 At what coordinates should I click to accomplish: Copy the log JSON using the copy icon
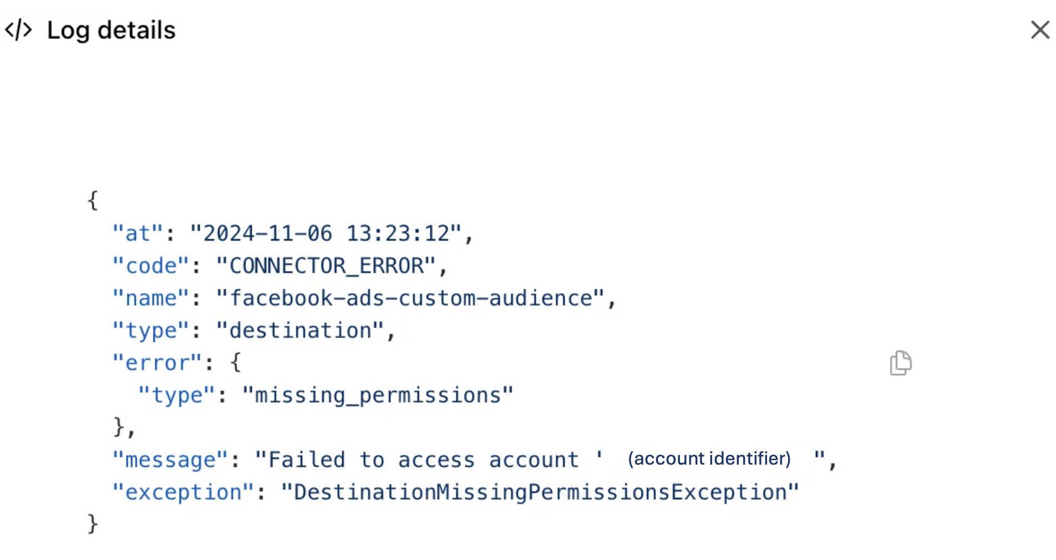tap(901, 363)
